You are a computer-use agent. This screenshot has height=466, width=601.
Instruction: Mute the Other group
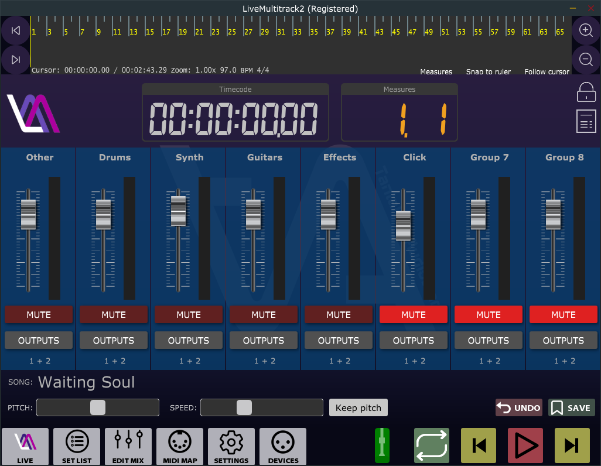[39, 314]
